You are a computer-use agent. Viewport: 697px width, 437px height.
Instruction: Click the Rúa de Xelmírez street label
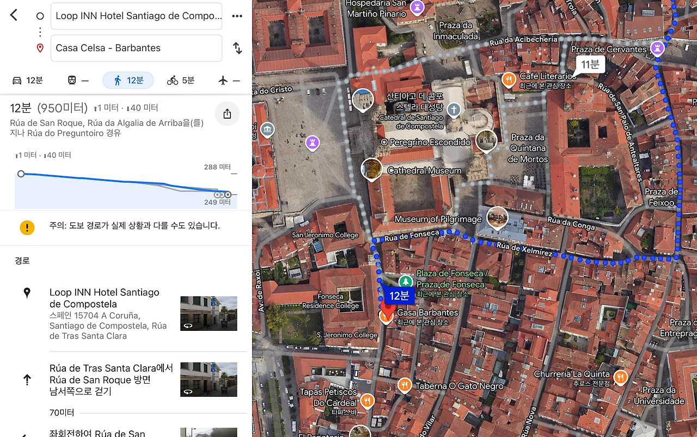pos(524,251)
